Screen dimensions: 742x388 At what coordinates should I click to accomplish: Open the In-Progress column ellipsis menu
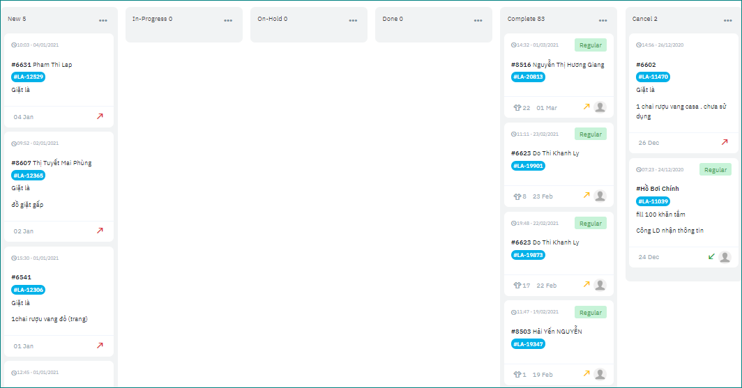tap(228, 20)
